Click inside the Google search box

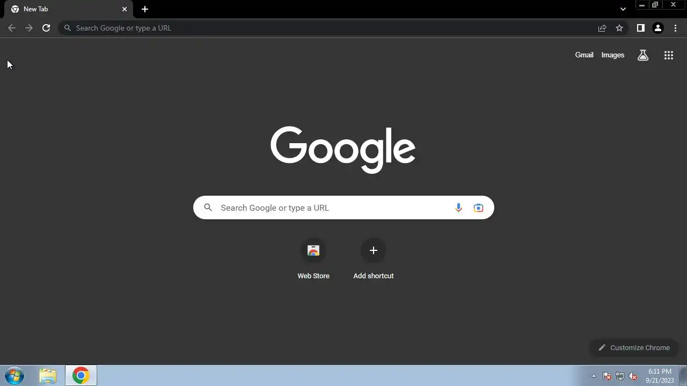click(343, 207)
